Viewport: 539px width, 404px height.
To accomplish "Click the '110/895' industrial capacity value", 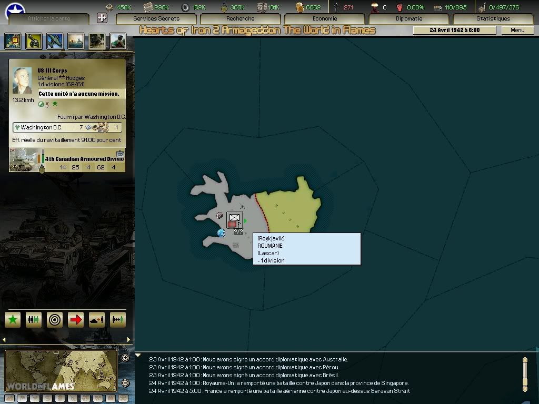I will 456,7.
